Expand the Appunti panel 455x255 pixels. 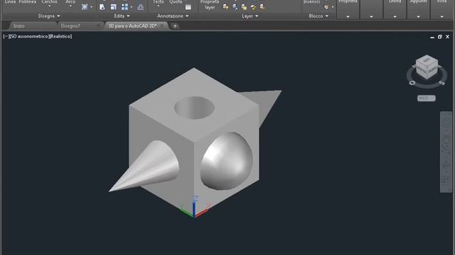tap(418, 17)
